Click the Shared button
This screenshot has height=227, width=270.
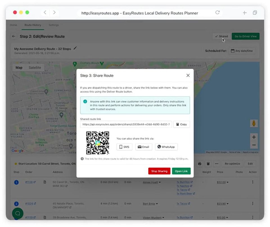(221, 36)
